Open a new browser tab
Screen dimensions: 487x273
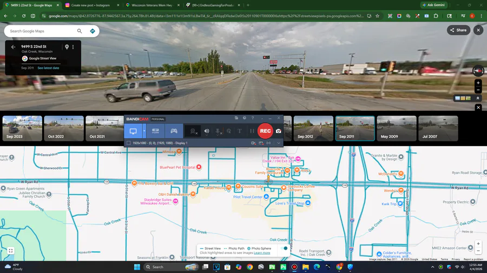(248, 5)
